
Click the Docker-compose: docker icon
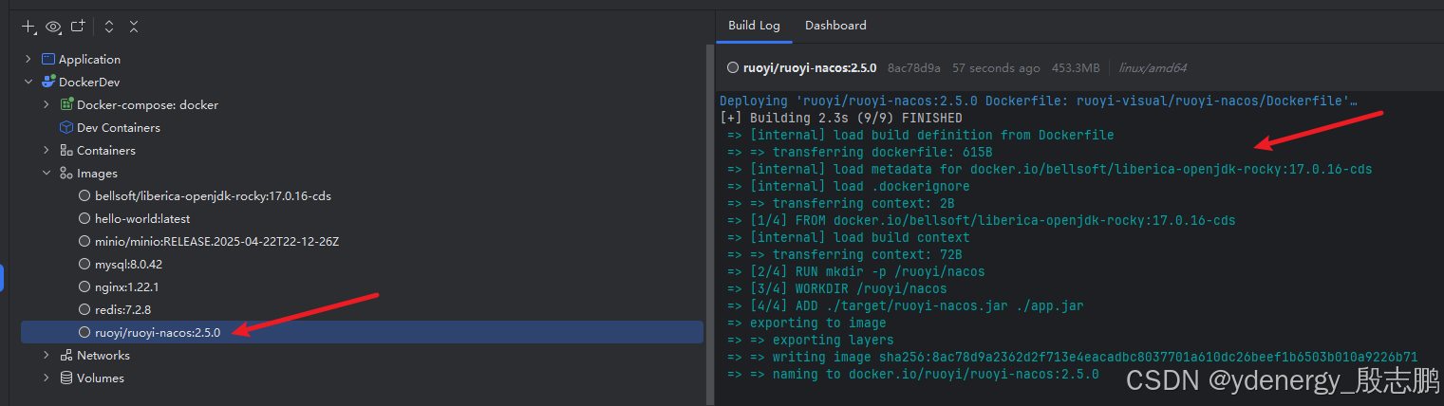click(66, 104)
